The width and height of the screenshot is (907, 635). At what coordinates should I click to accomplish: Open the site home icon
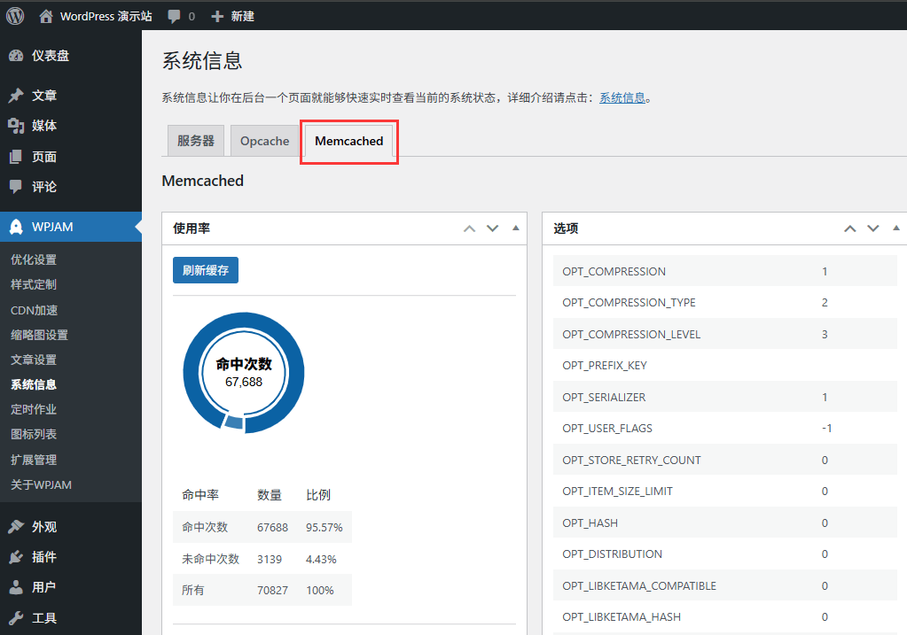tap(46, 16)
